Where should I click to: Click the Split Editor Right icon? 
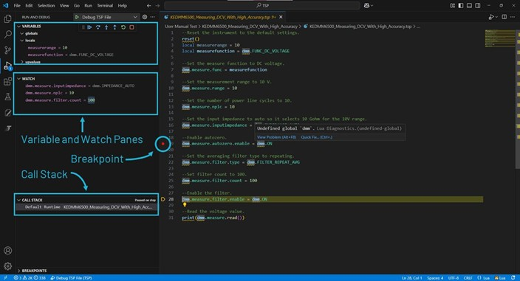504,17
